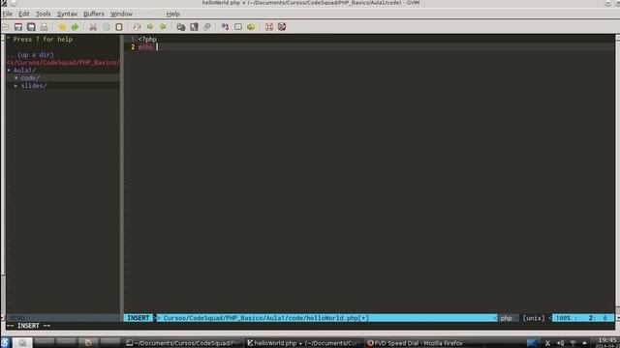Screen dimensions: 620x348
Task: Click the Print toolbar icon
Action: tap(44, 27)
